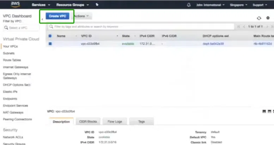Open VPC Dashboard link
Image resolution: width=274 pixels, height=145 pixels.
(17, 16)
